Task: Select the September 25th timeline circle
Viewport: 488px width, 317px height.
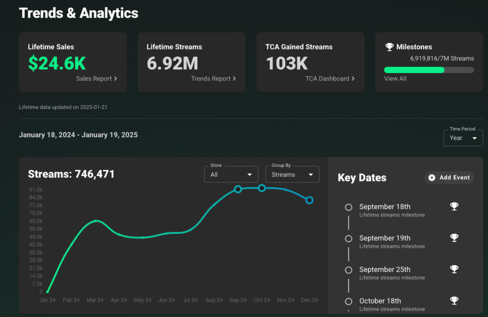Action: click(x=349, y=270)
